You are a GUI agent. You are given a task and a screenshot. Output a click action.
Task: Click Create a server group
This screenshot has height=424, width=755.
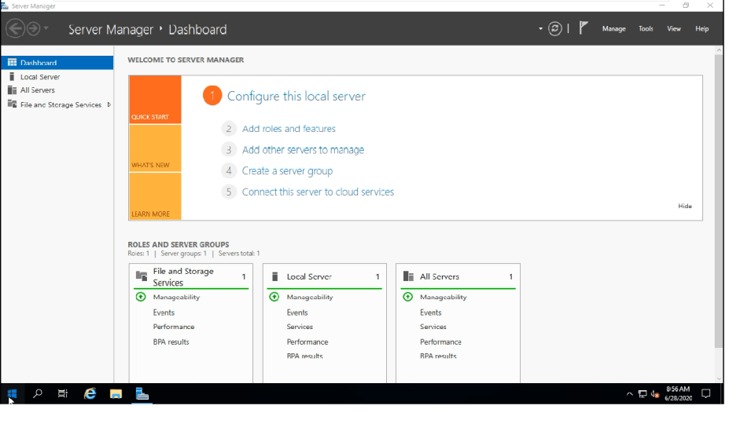point(287,171)
